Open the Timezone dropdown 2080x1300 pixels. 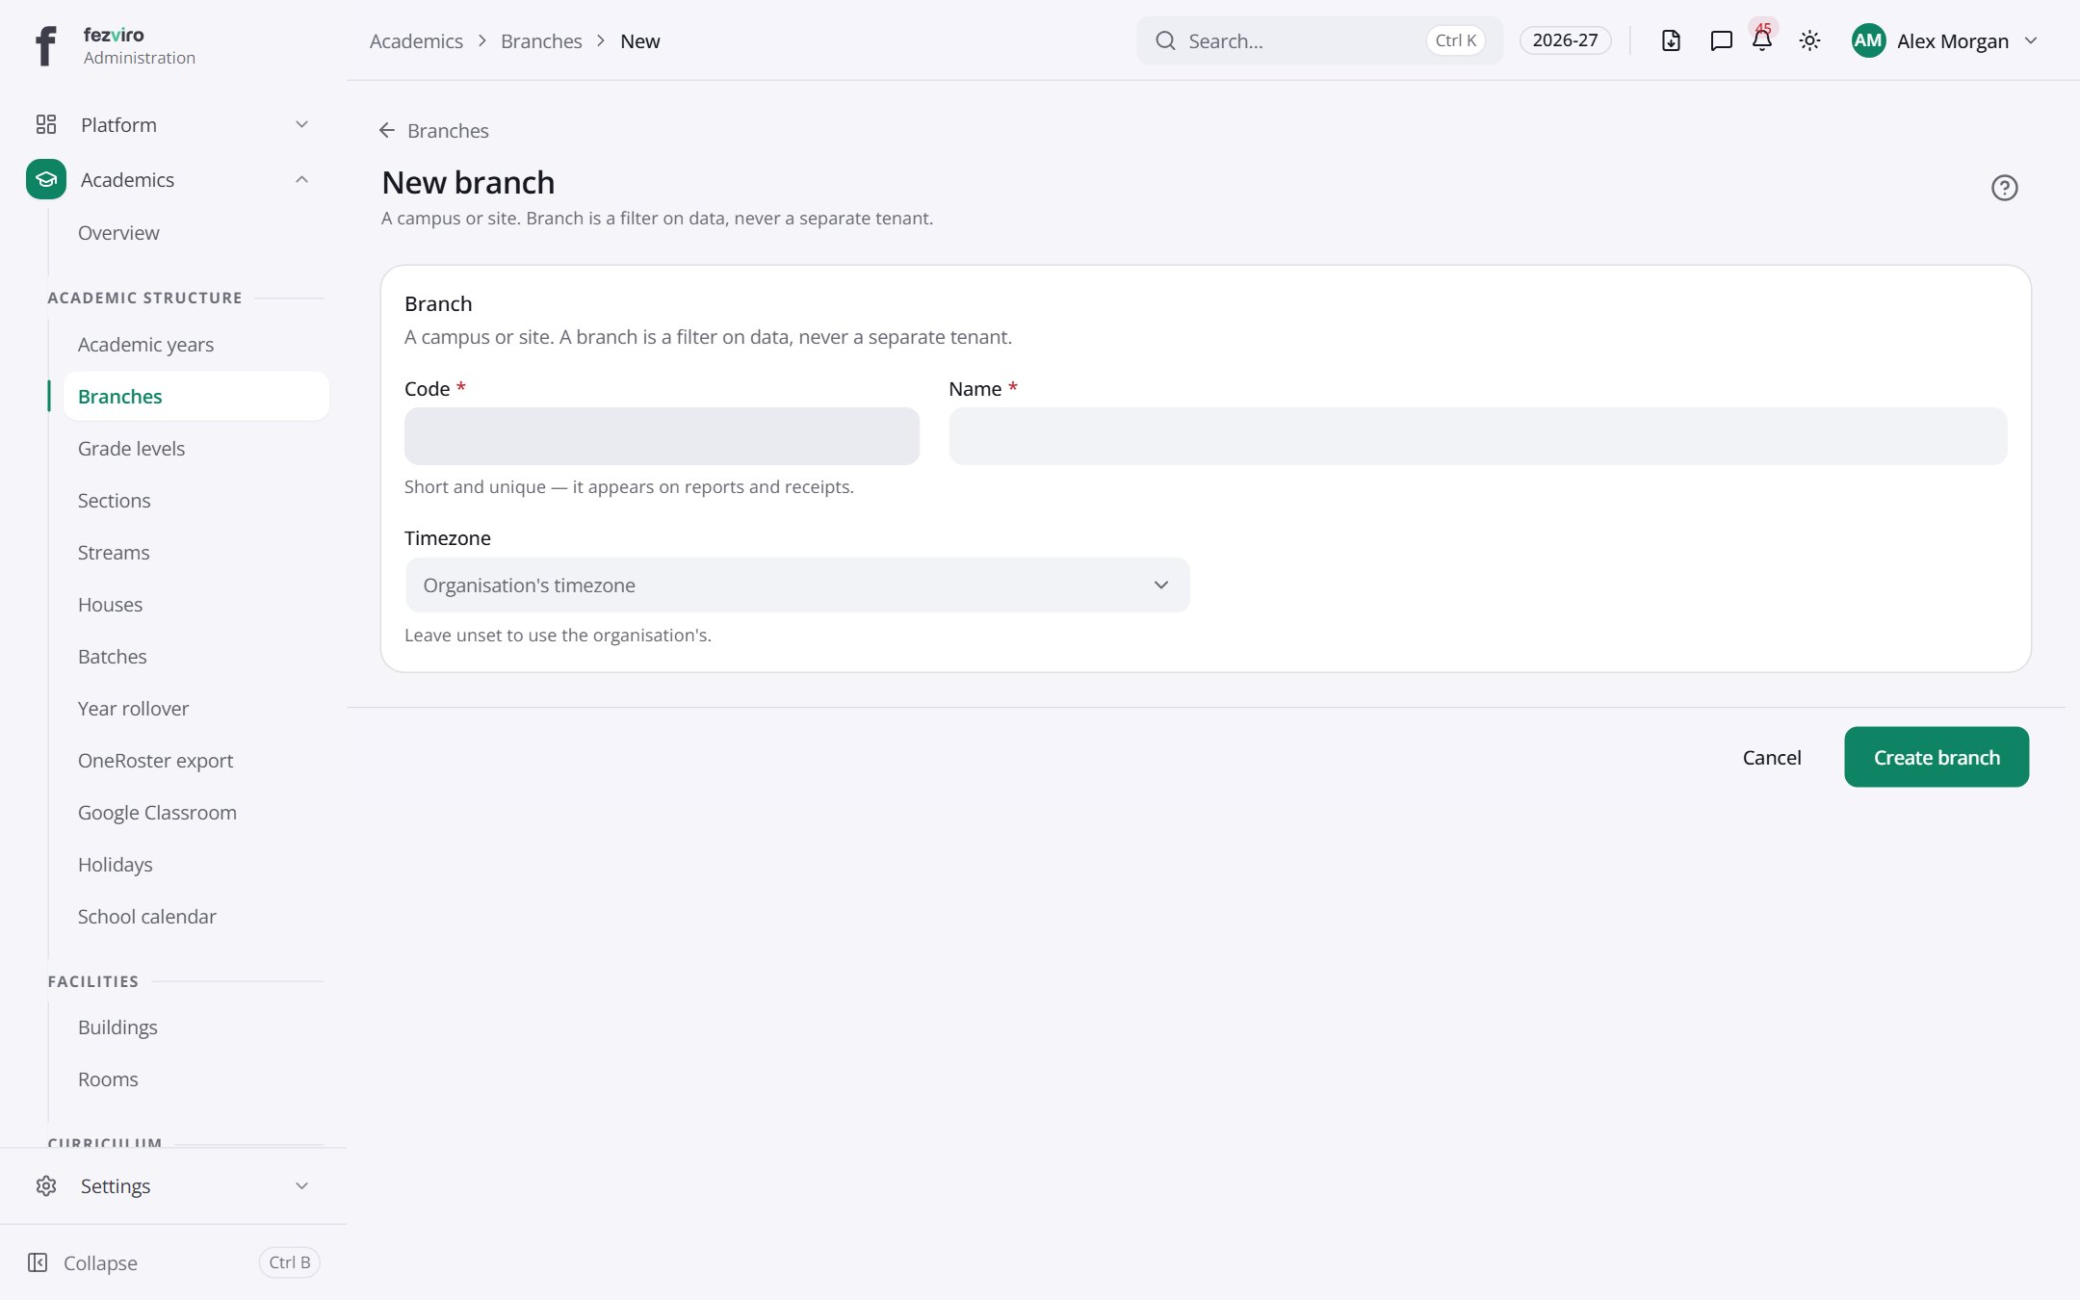pos(797,585)
